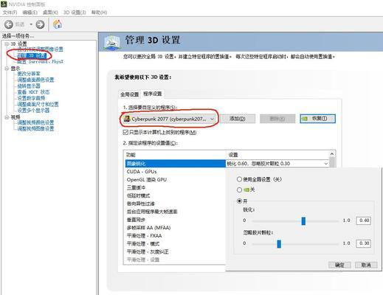The image size is (383, 295).
Task: Open 配置 Surround、PhysX in the task tree
Action: [x=41, y=61]
